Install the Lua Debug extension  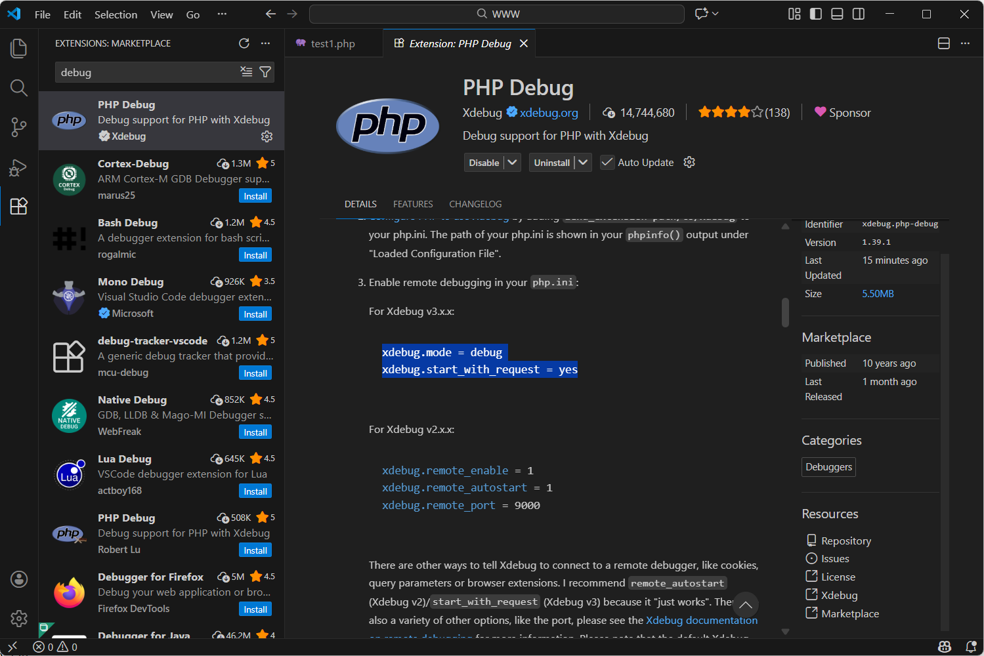[255, 491]
